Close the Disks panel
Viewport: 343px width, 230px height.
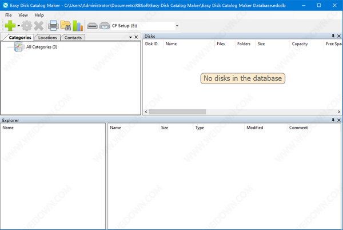point(339,36)
